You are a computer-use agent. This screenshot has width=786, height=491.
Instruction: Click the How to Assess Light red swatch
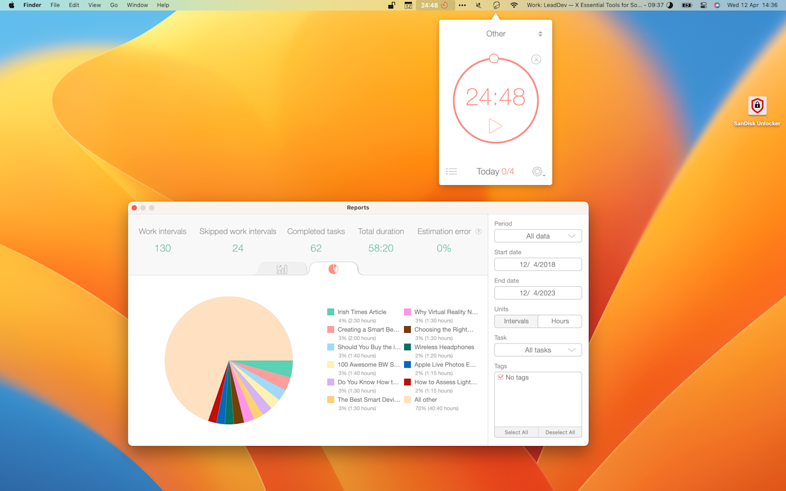[408, 382]
